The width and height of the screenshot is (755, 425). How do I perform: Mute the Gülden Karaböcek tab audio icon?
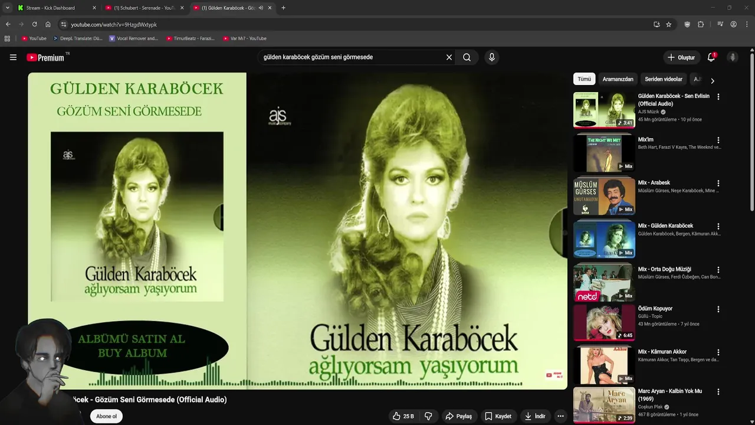[x=260, y=8]
